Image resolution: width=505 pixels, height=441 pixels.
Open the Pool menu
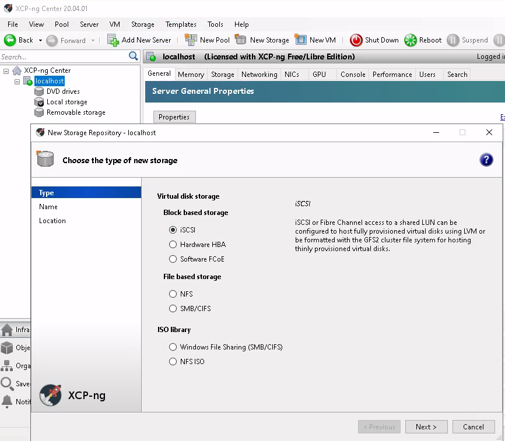(x=61, y=24)
